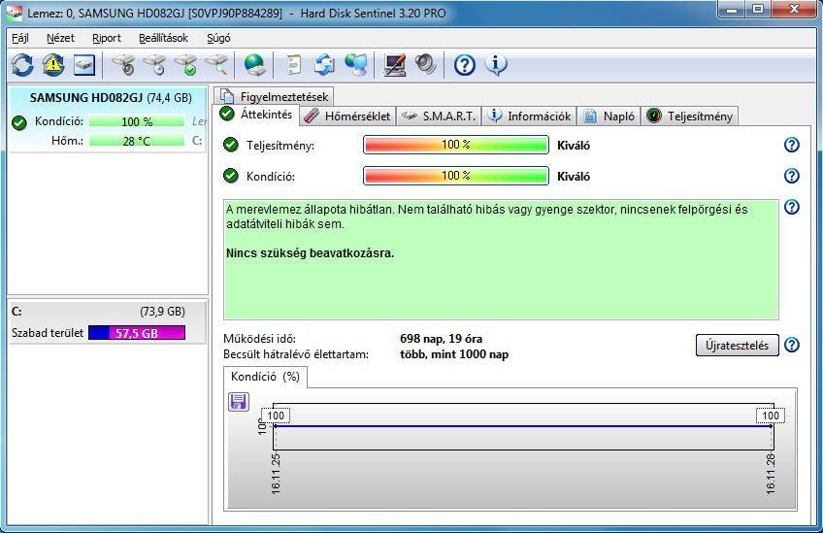This screenshot has height=533, width=823.
Task: Click the globe with disk toolbar icon
Action: (x=255, y=65)
